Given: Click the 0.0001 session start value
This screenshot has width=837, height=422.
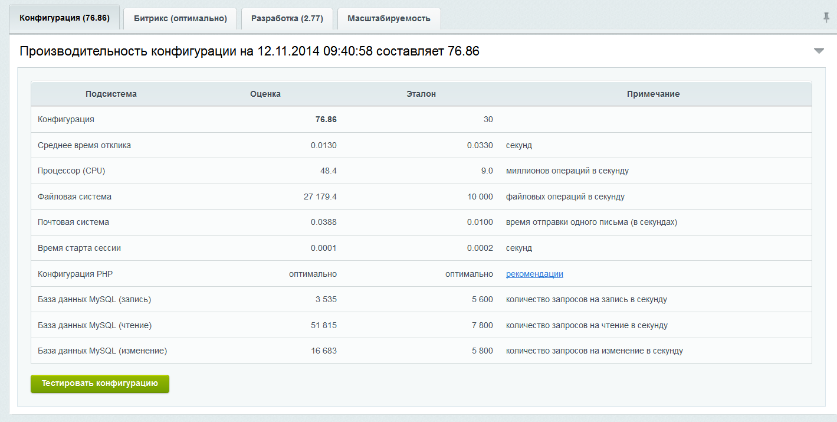Looking at the screenshot, I should click(x=324, y=248).
